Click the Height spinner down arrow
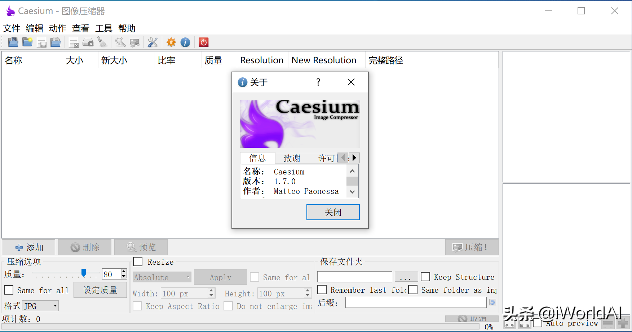632x332 pixels. [308, 296]
